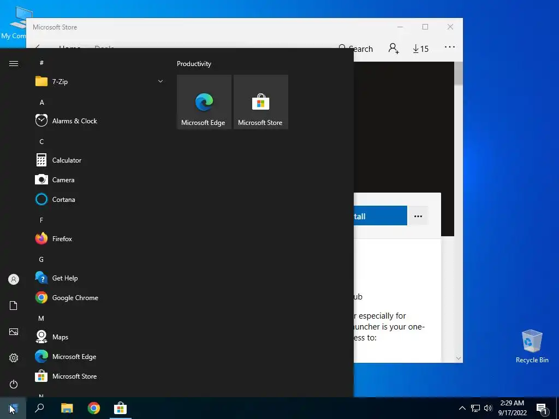This screenshot has width=559, height=419.
Task: Click the Store vertical scrollbar thumb
Action: click(459, 74)
